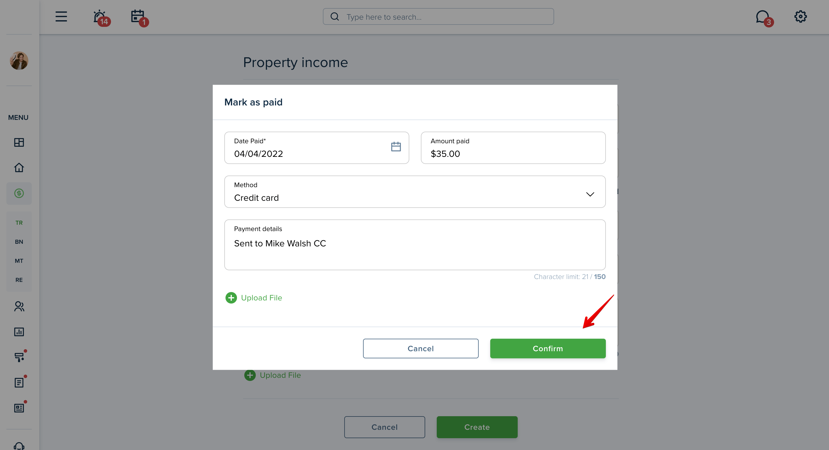Cancel the Mark as paid dialog
829x450 pixels.
421,348
